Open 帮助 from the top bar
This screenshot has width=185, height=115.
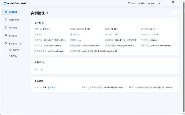click(x=141, y=3)
